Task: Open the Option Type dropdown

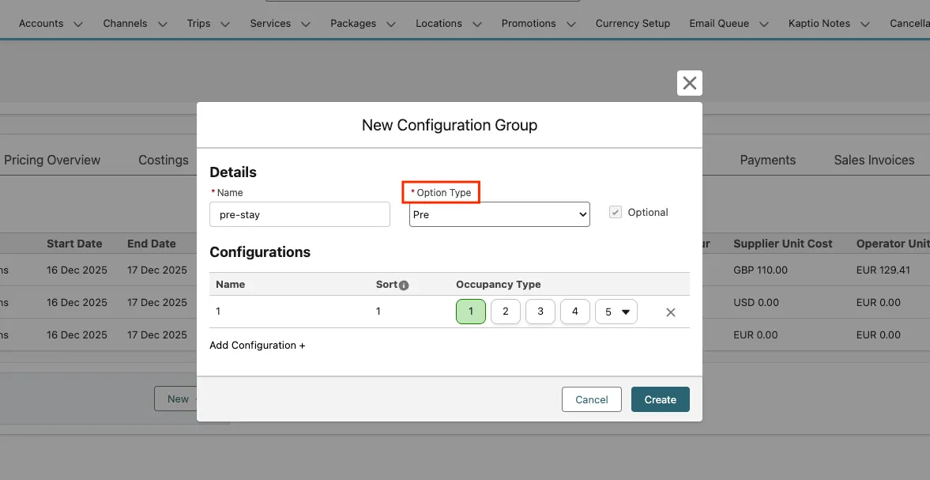Action: click(x=499, y=214)
